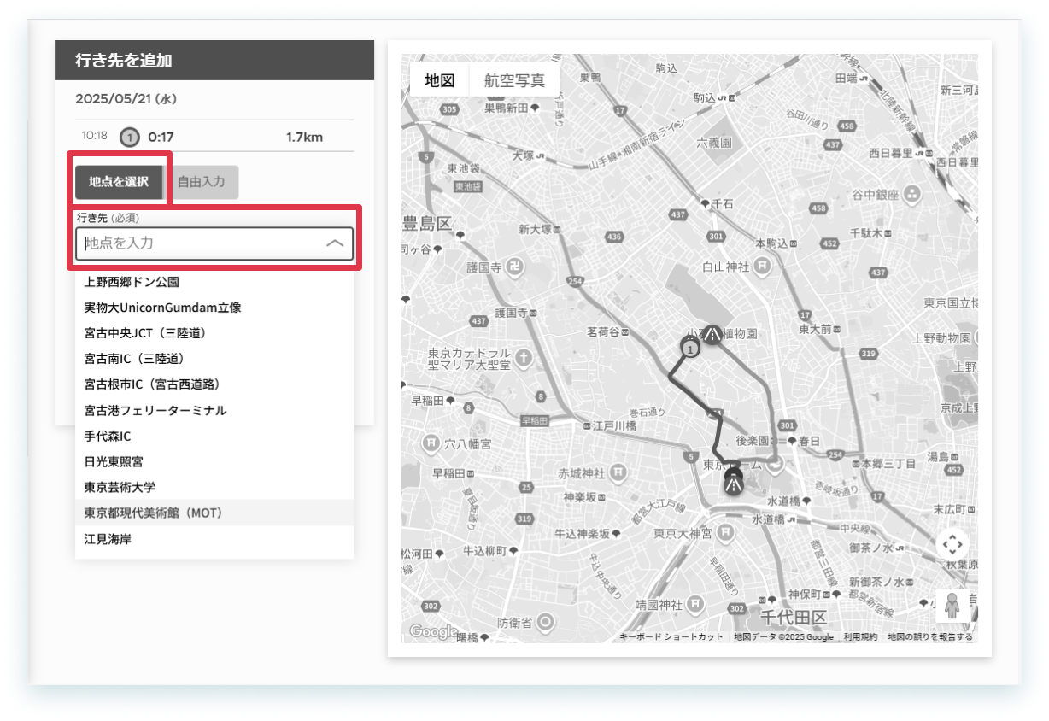This screenshot has height=721, width=1049.
Task: Click the circled 1 step icon beside 0:17
Action: [129, 137]
